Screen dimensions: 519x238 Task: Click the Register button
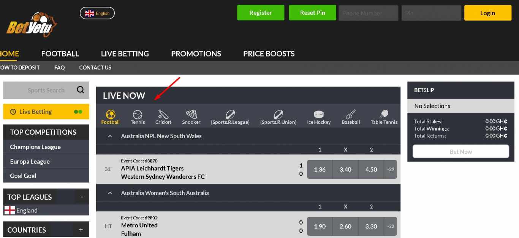click(x=261, y=13)
